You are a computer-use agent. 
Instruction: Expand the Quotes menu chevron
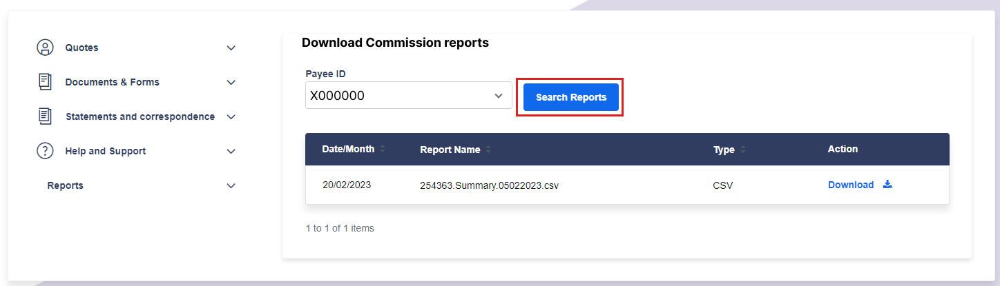click(x=231, y=48)
